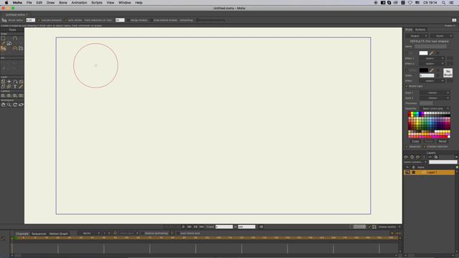Select the Rotate Workspace tool
459x258 pixels.
pos(15,105)
